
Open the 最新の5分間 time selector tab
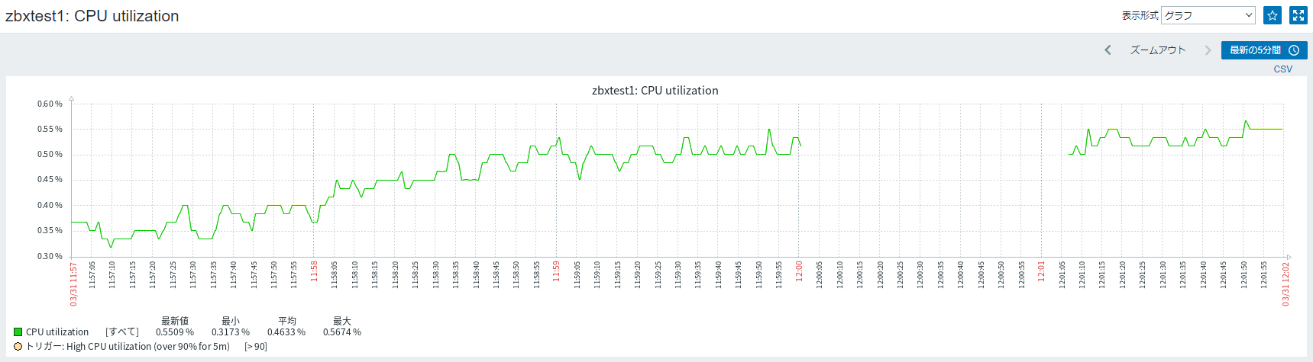click(1255, 50)
